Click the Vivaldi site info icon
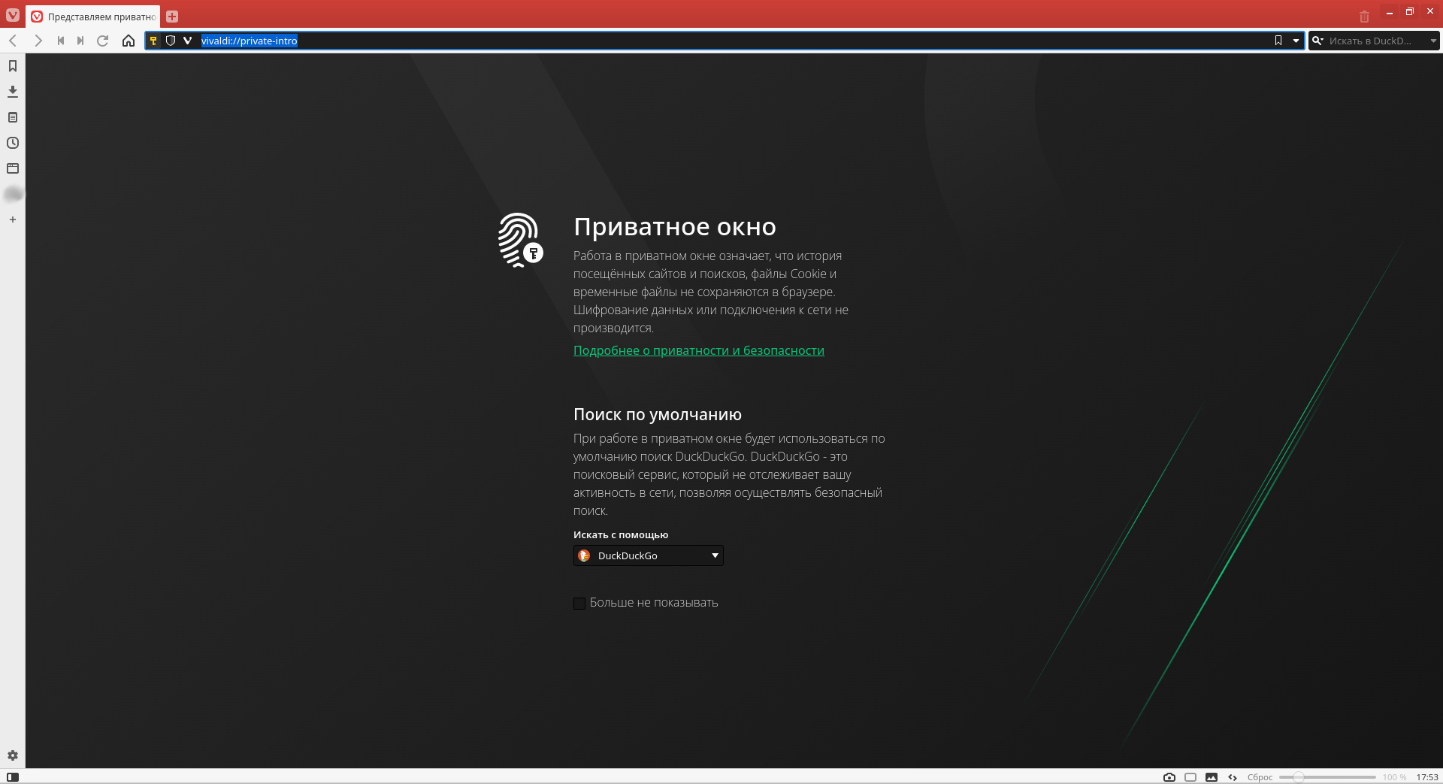Screen dimensions: 1443x784 point(188,41)
